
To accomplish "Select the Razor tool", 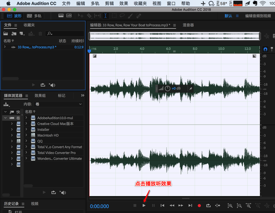I will 89,16.
